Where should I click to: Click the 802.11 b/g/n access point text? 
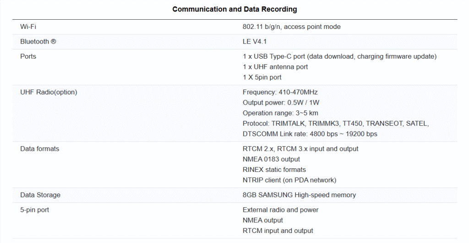pyautogui.click(x=291, y=27)
